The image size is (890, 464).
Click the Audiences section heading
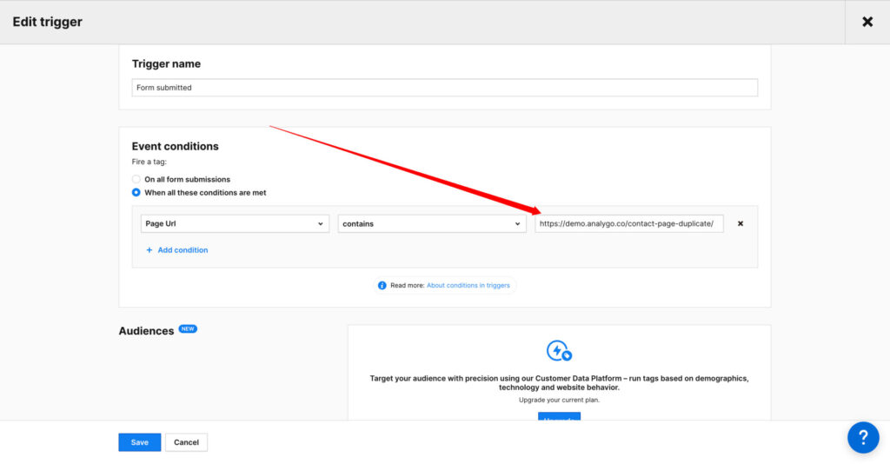146,331
